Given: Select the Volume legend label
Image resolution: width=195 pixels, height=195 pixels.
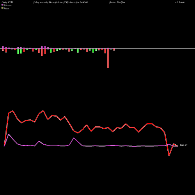Looking at the screenshot, I should tap(7, 5).
